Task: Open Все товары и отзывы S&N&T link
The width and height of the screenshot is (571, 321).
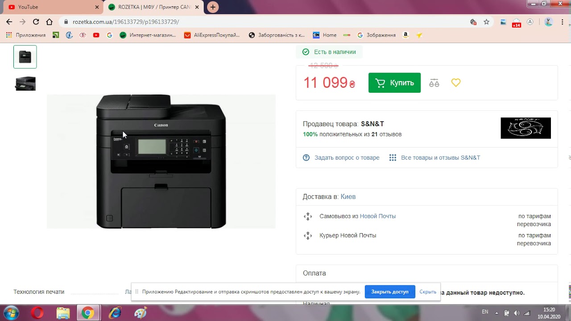Action: tap(440, 157)
